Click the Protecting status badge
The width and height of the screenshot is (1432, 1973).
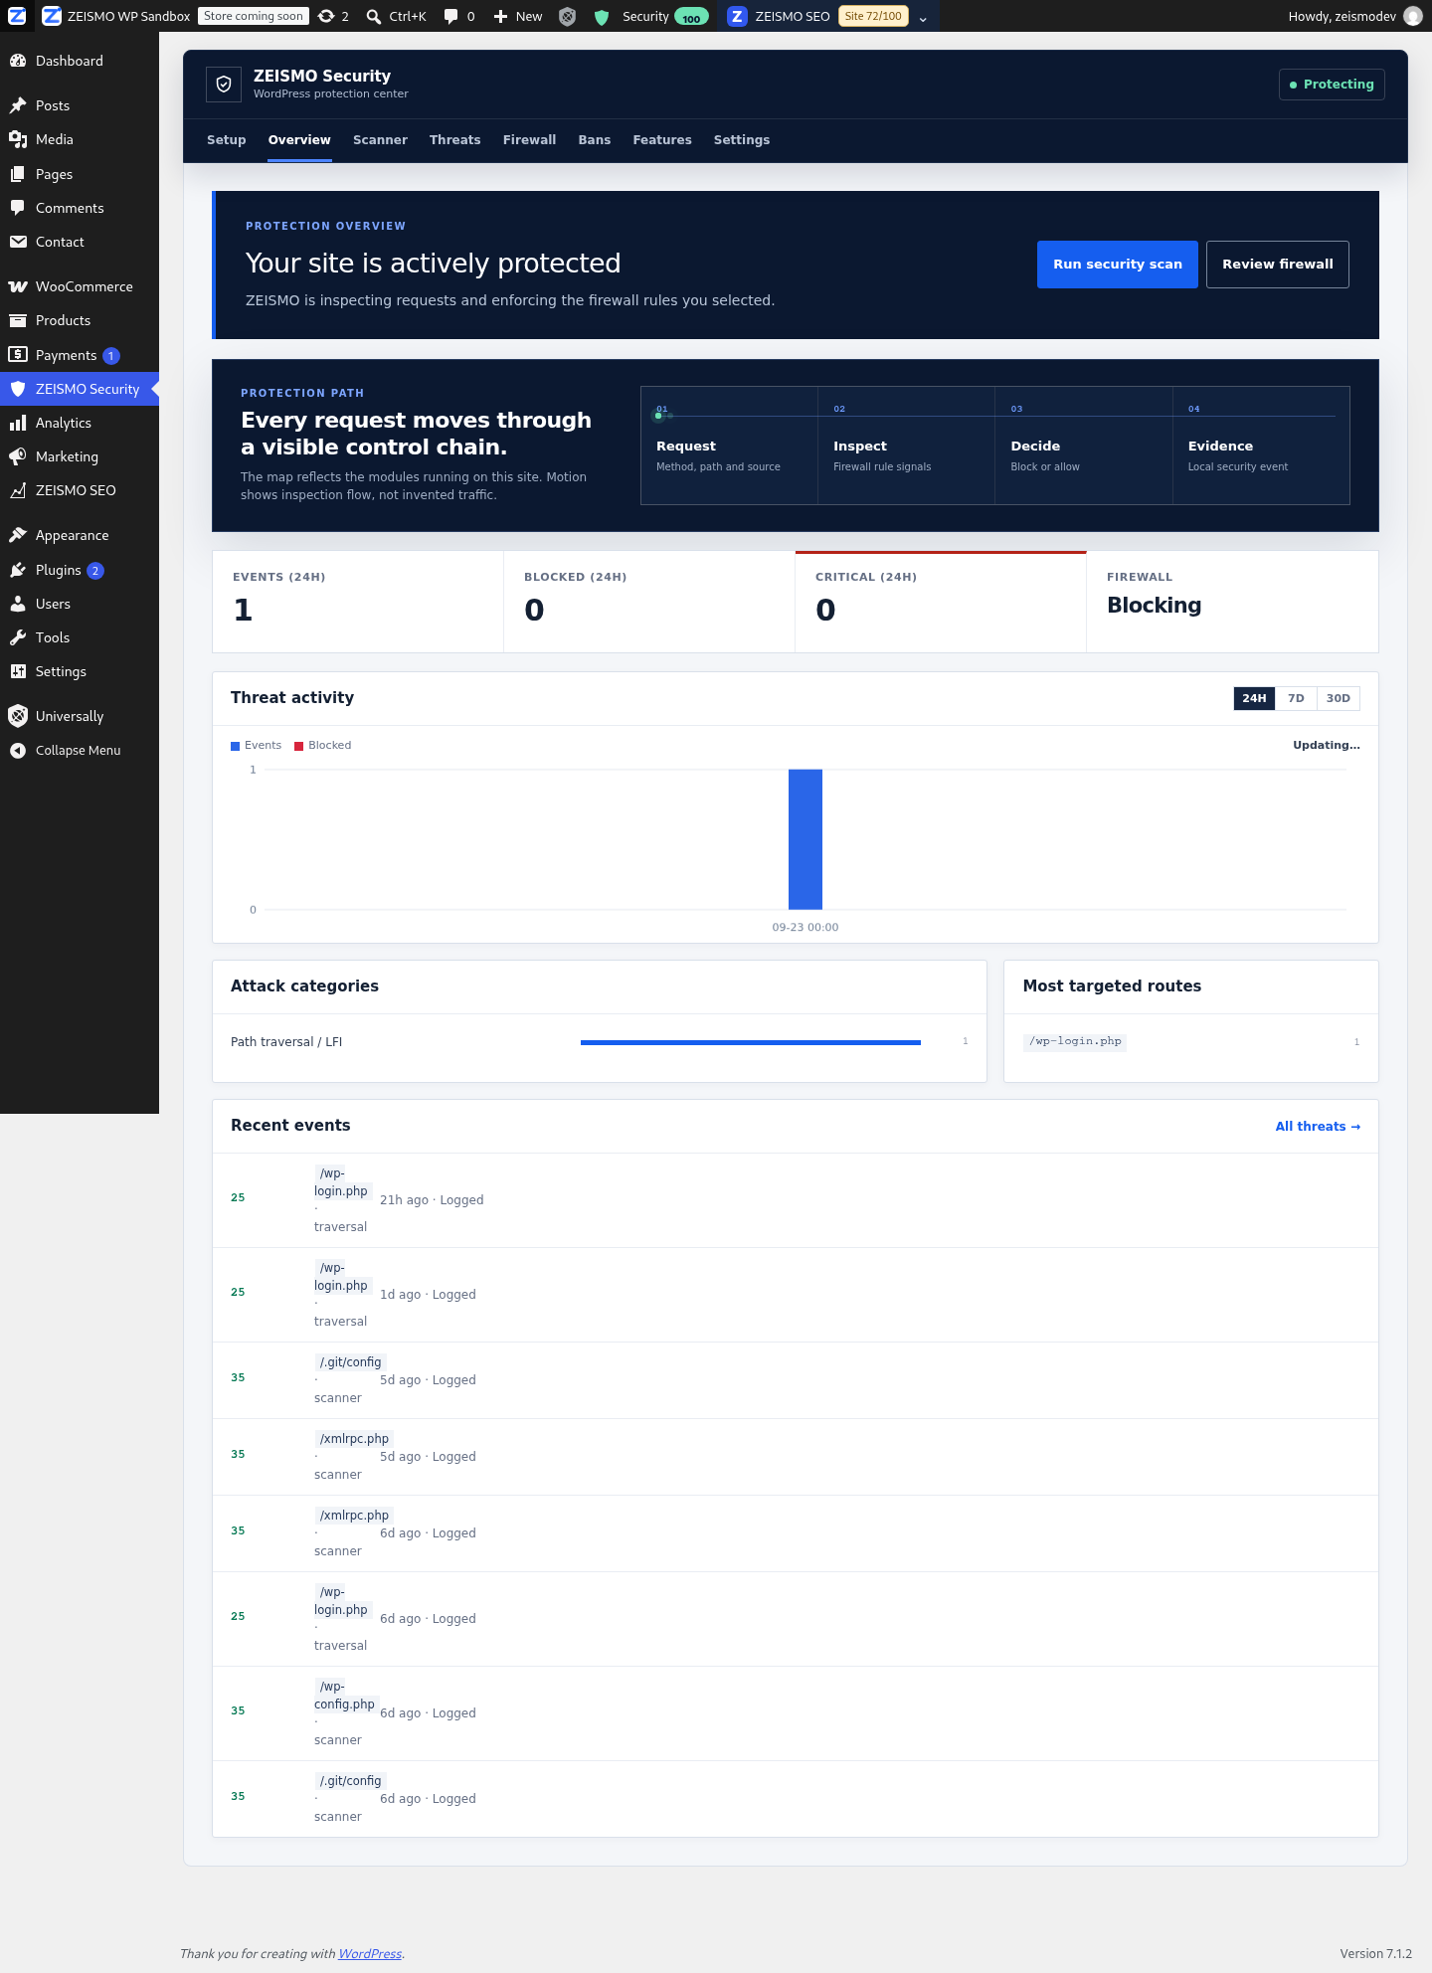point(1332,85)
